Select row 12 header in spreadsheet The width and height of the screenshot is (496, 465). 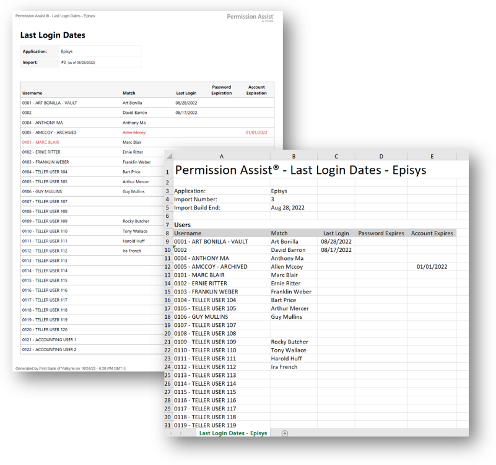(167, 266)
